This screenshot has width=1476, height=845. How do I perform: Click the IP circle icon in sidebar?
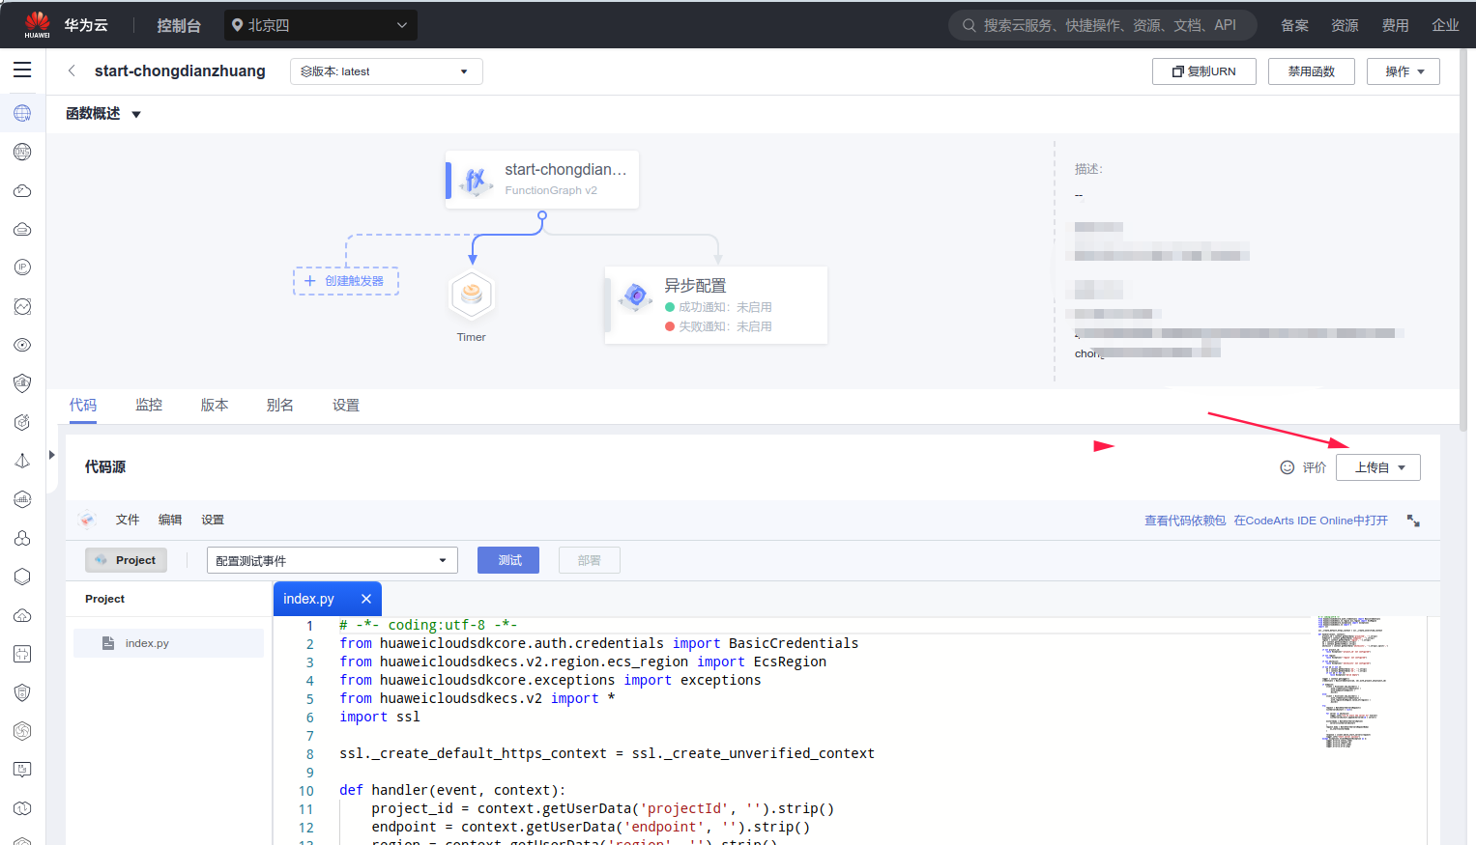click(x=22, y=268)
